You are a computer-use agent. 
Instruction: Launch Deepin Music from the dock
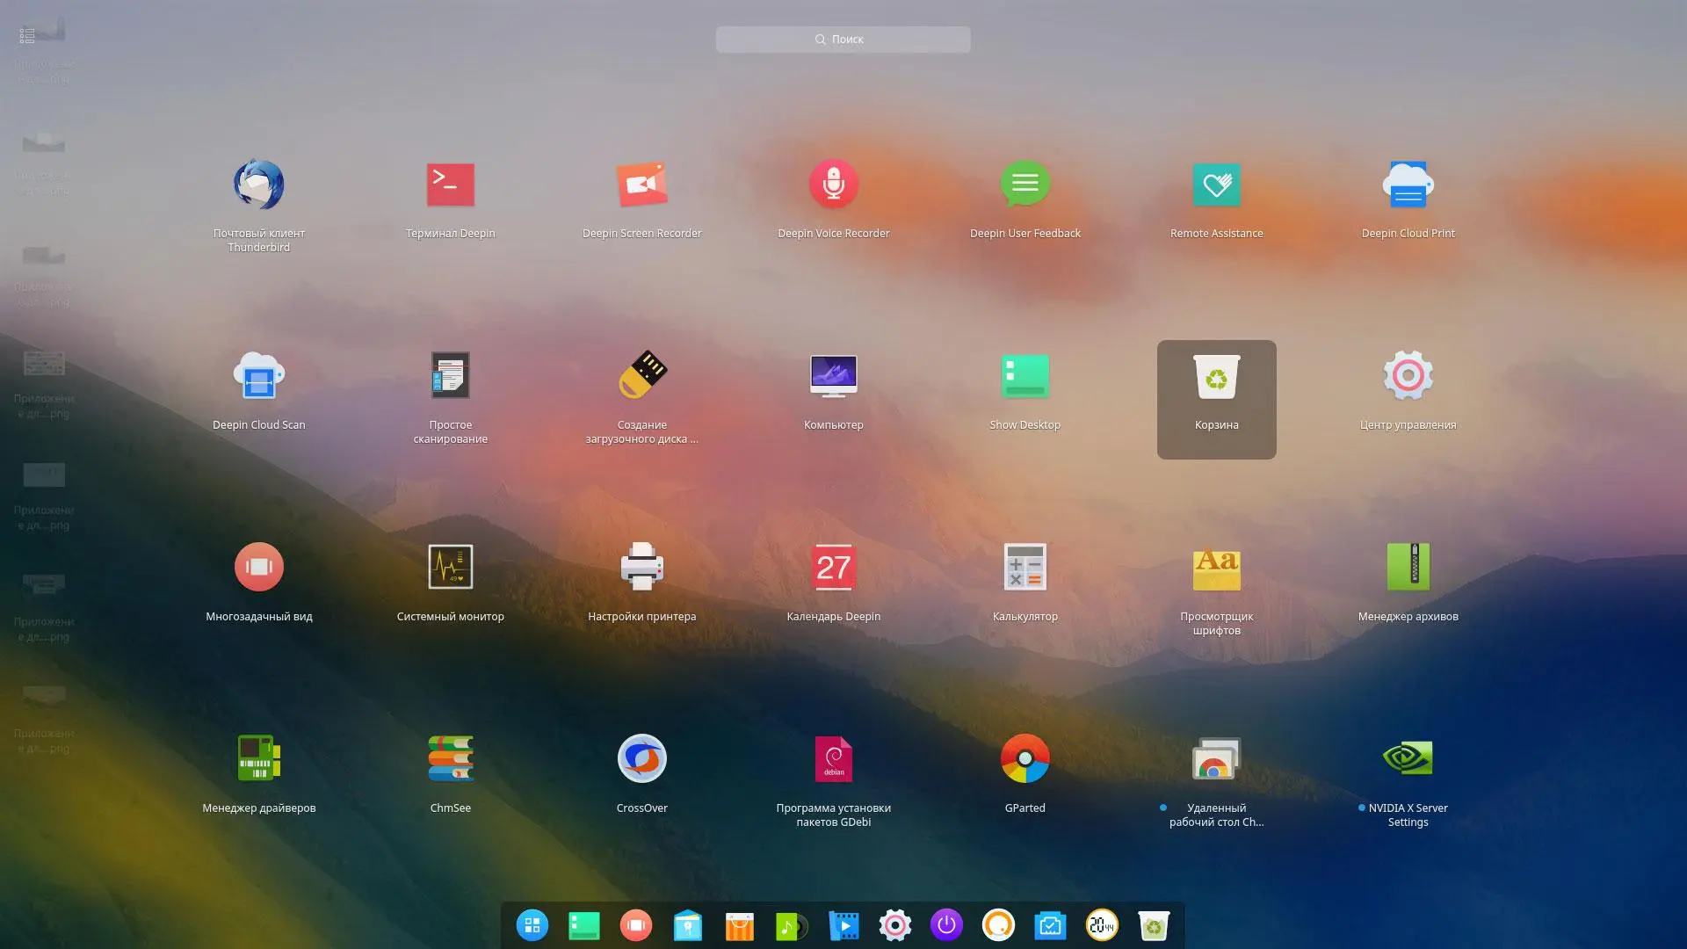pos(791,926)
